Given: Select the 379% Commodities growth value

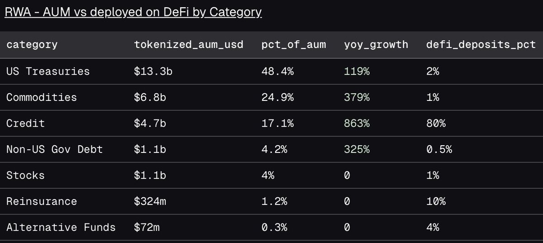Looking at the screenshot, I should point(357,97).
